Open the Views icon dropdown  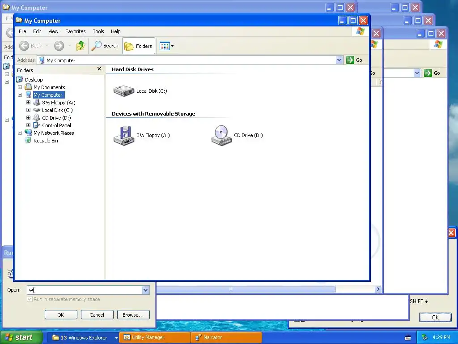(166, 46)
